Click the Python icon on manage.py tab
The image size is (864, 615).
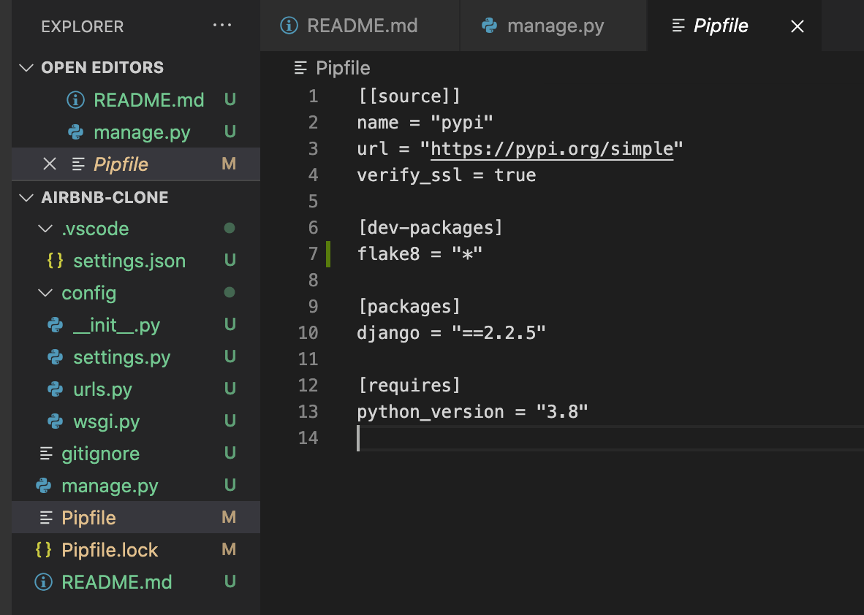tap(489, 26)
